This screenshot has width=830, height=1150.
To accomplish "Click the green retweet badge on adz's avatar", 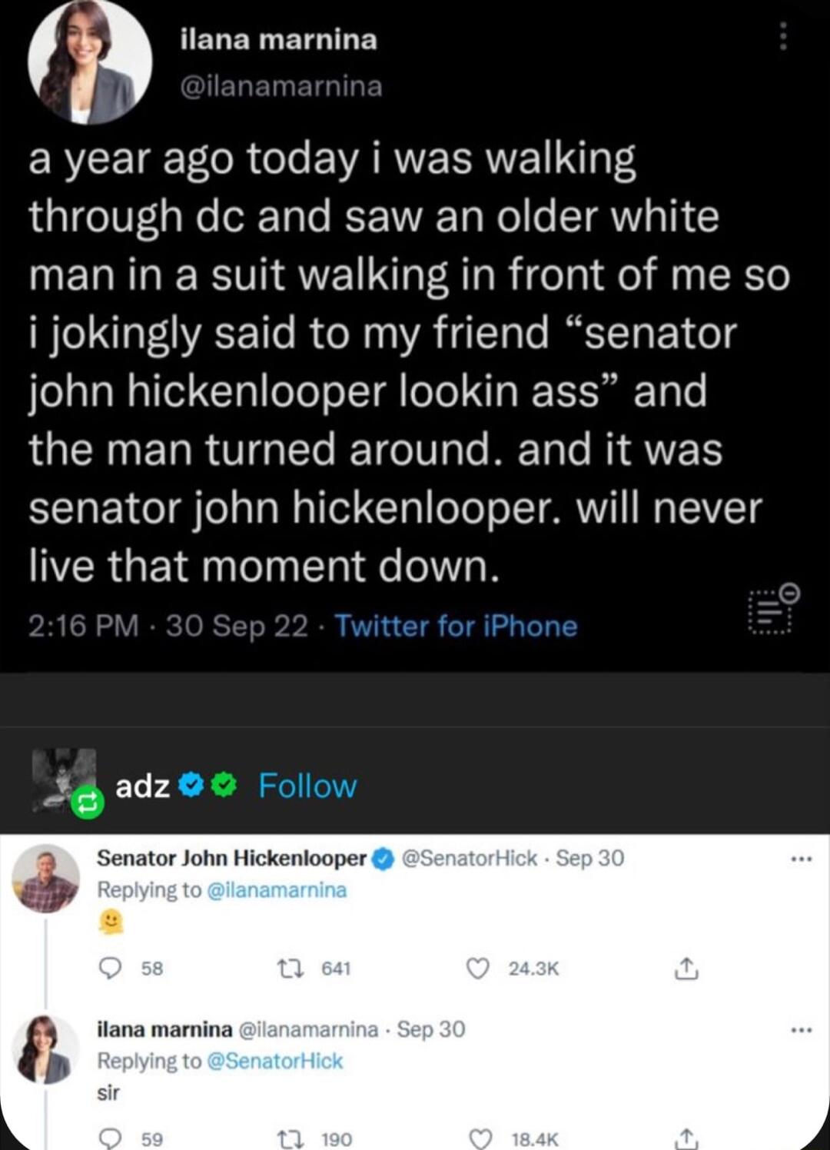I will point(88,803).
